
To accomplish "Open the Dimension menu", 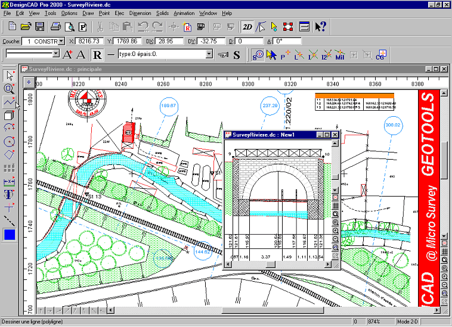I will pyautogui.click(x=140, y=13).
